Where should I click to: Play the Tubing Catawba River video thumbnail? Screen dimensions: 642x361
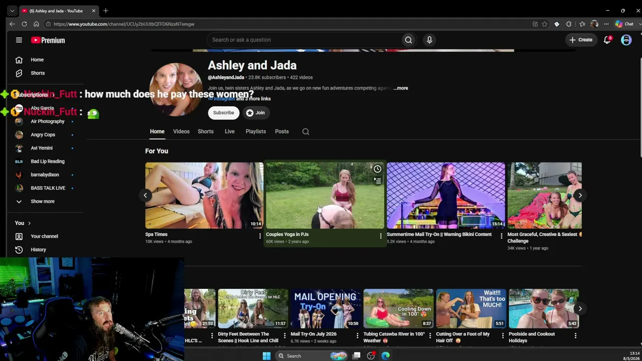(398, 308)
